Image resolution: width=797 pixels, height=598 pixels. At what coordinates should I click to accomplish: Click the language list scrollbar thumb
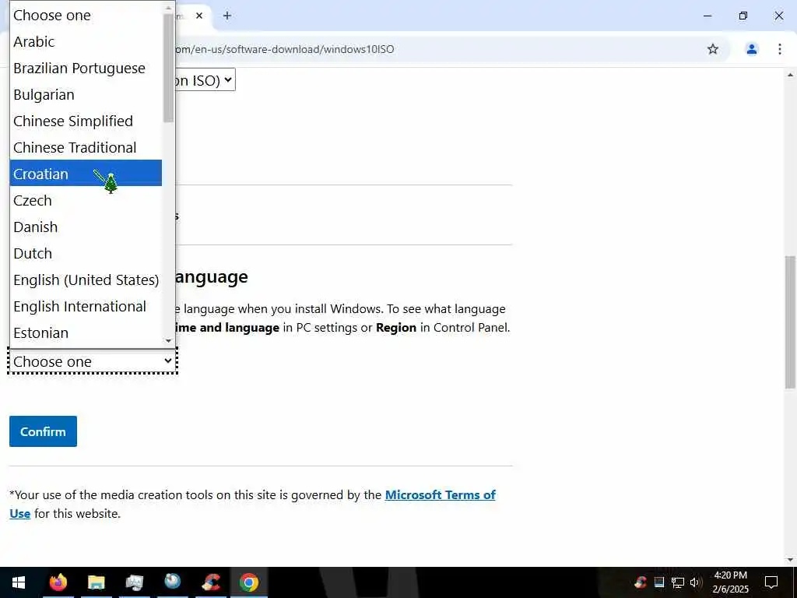[168, 68]
